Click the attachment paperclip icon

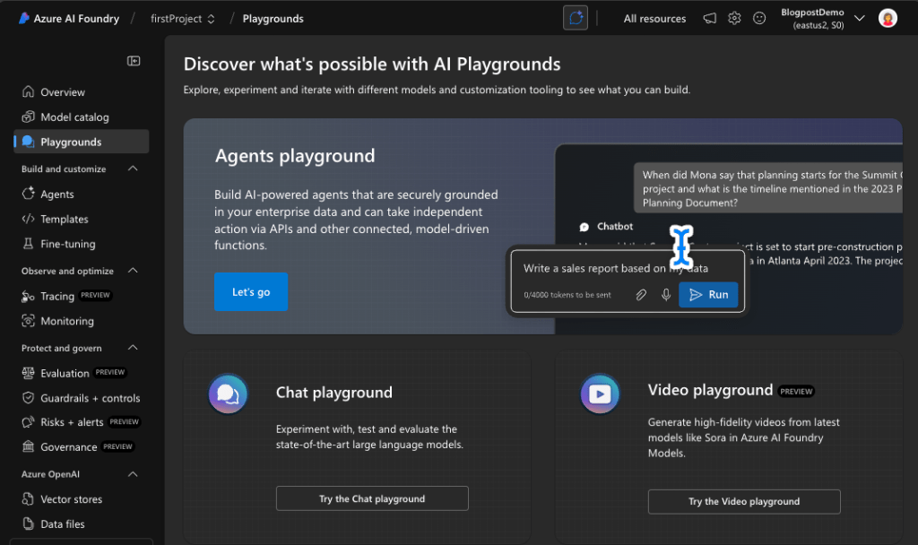641,295
